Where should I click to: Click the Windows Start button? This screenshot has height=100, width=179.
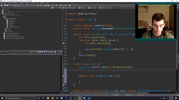point(2,98)
